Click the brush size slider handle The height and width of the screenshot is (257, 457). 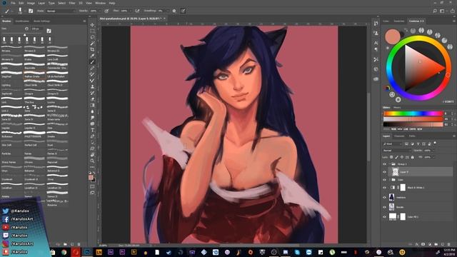click(25, 35)
